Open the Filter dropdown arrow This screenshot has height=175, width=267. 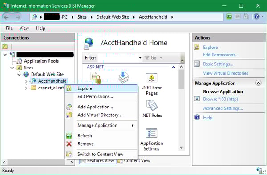[140, 58]
